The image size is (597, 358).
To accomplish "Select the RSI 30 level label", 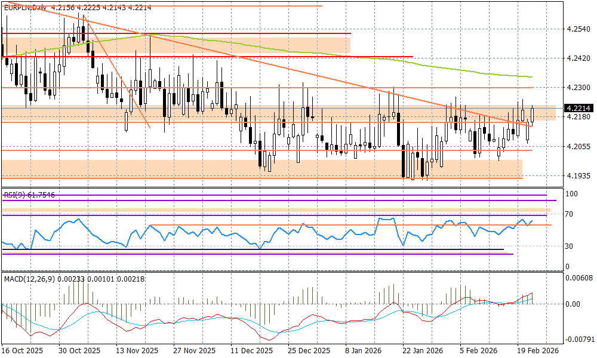I will tap(571, 246).
